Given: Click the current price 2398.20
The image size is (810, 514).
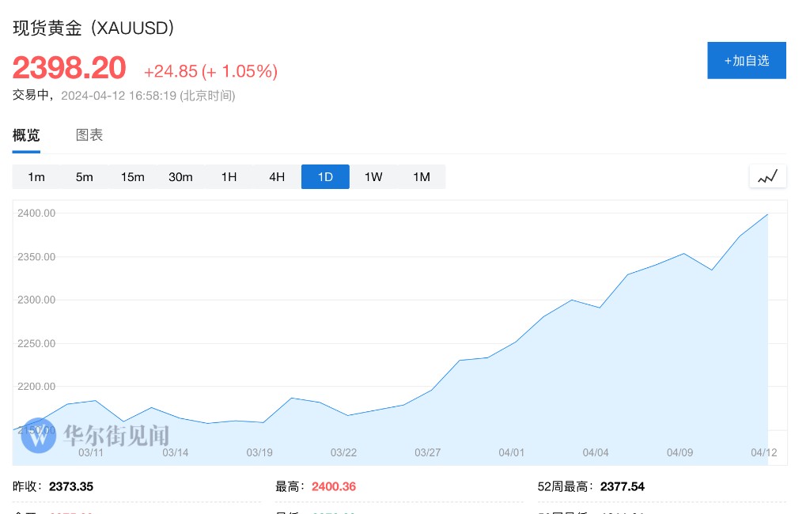Looking at the screenshot, I should pos(69,69).
